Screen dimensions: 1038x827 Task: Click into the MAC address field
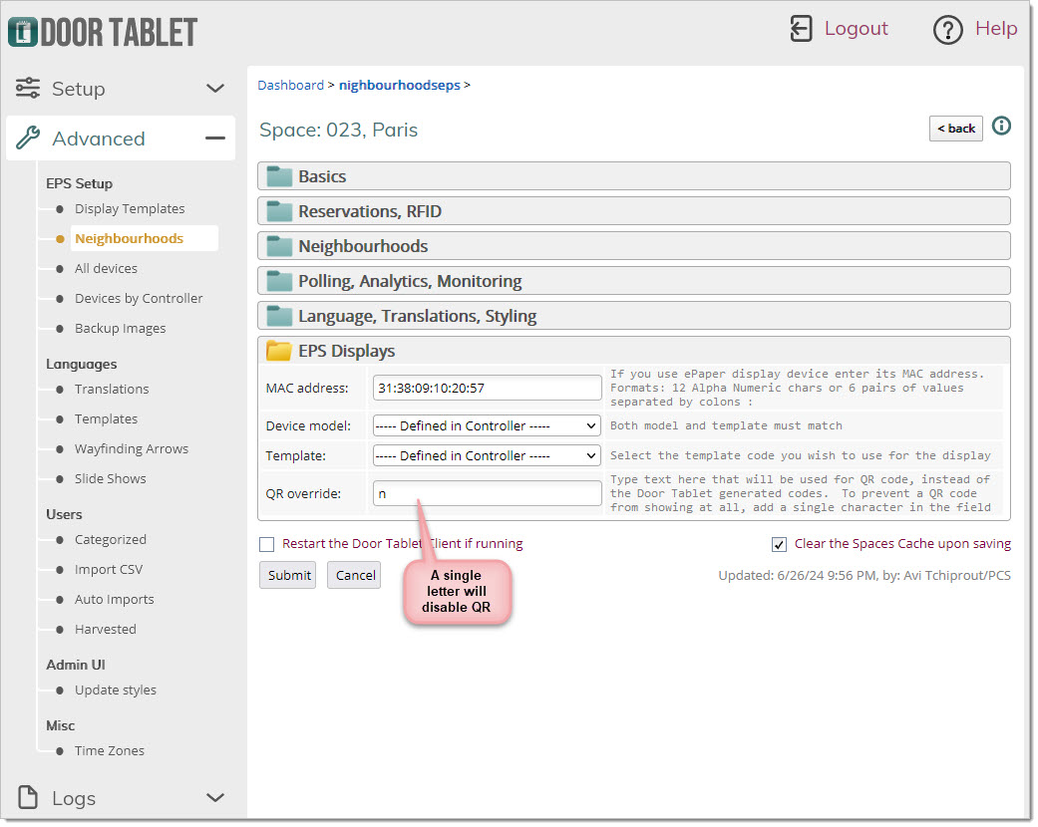(x=487, y=388)
